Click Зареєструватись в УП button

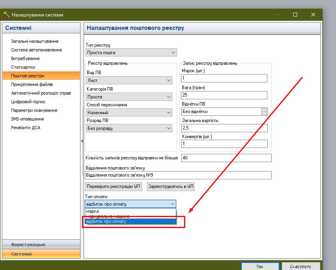click(171, 186)
